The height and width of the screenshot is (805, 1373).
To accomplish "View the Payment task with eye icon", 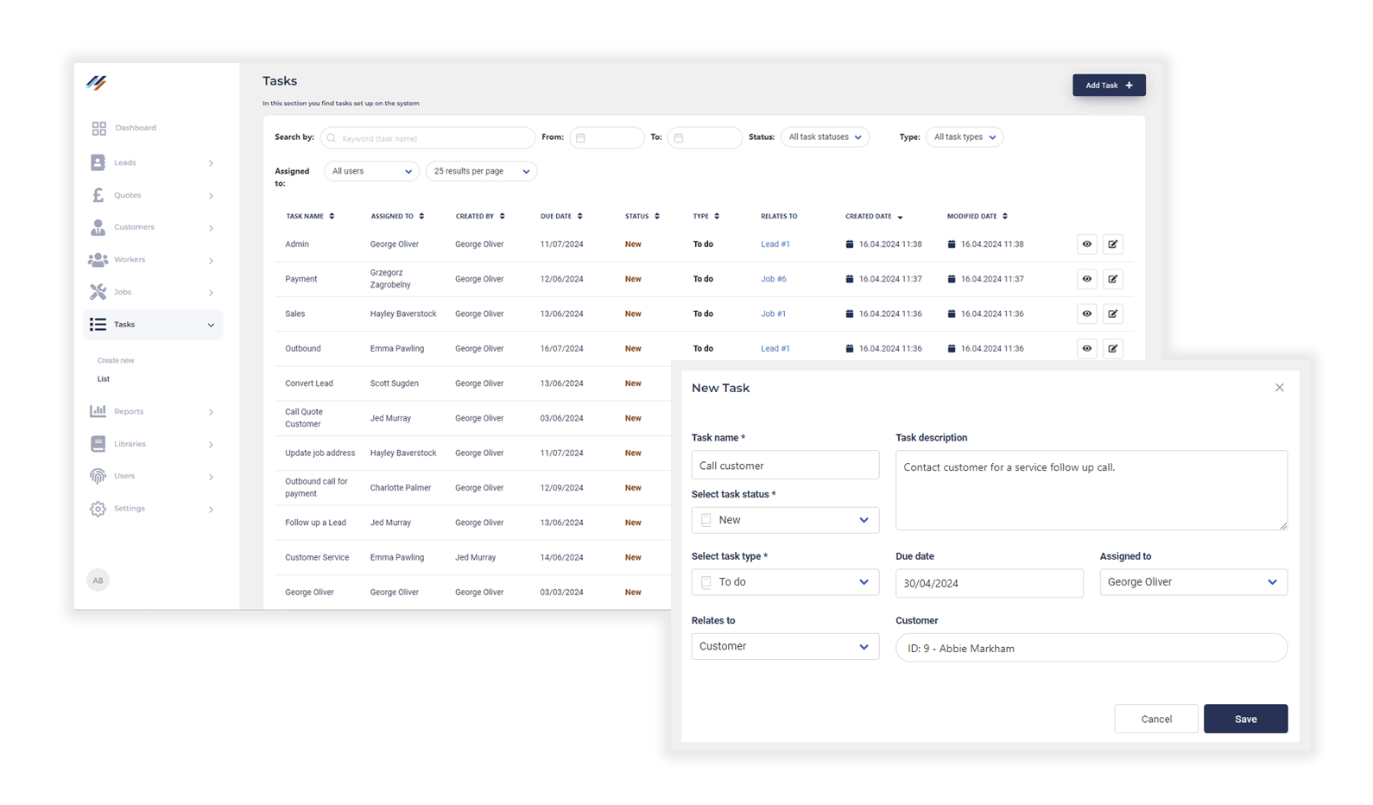I will pyautogui.click(x=1086, y=279).
